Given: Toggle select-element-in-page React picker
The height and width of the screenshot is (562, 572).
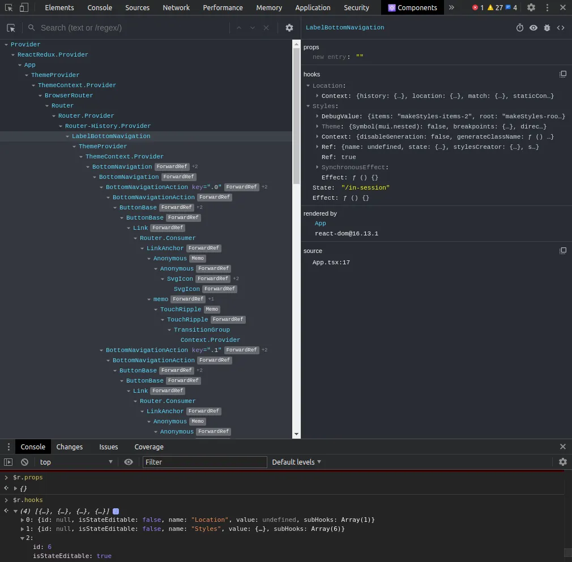Looking at the screenshot, I should pyautogui.click(x=11, y=28).
